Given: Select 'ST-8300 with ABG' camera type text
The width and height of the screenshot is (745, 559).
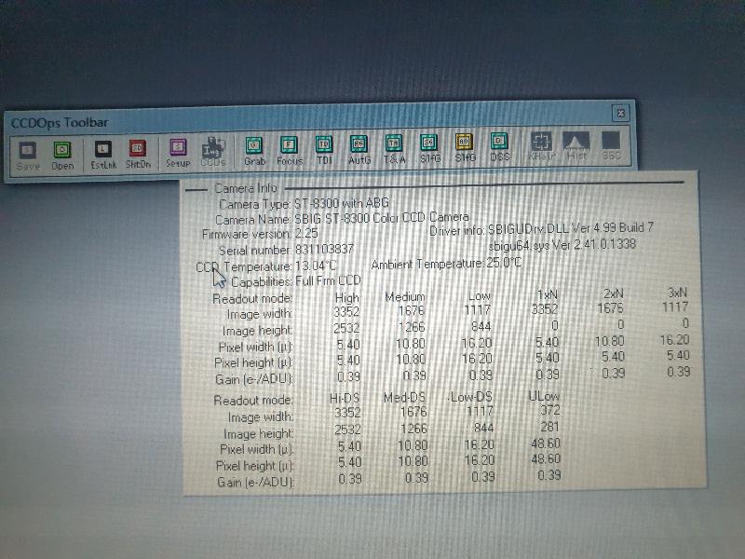Looking at the screenshot, I should tap(342, 203).
